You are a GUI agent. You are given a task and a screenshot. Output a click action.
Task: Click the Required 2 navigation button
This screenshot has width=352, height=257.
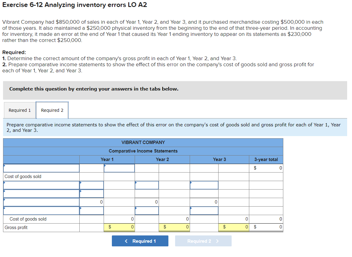tap(203, 241)
